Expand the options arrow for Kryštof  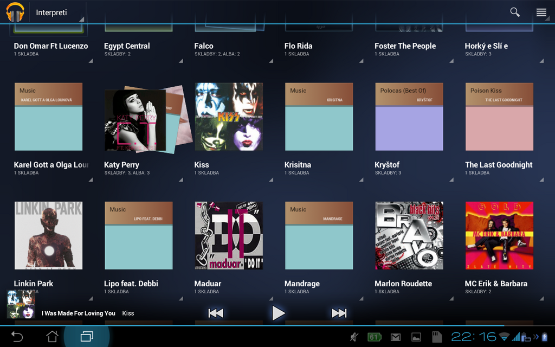click(x=451, y=179)
